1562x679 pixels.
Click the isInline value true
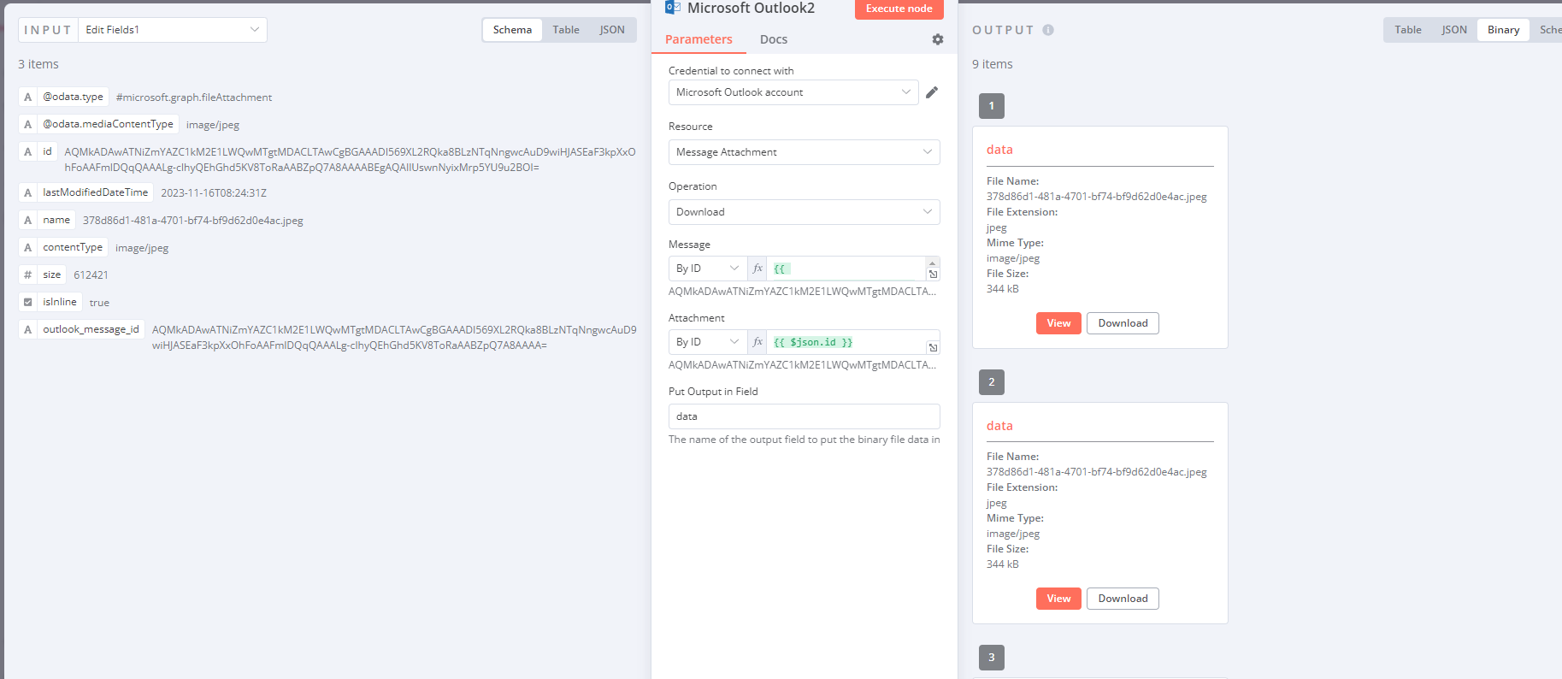click(99, 303)
